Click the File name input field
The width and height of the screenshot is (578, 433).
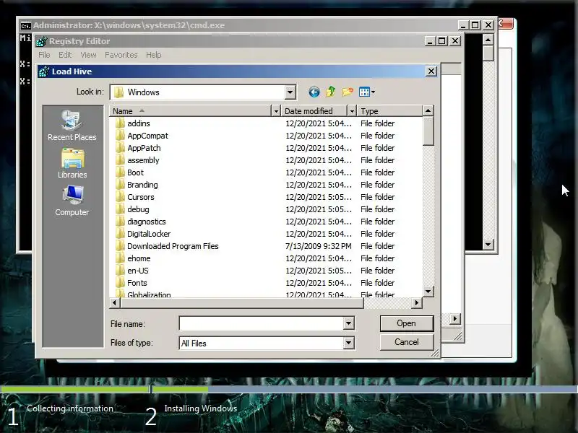pos(262,323)
